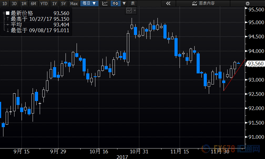
Task: Collapse the 最新价格 legend tree
Action: [4, 13]
